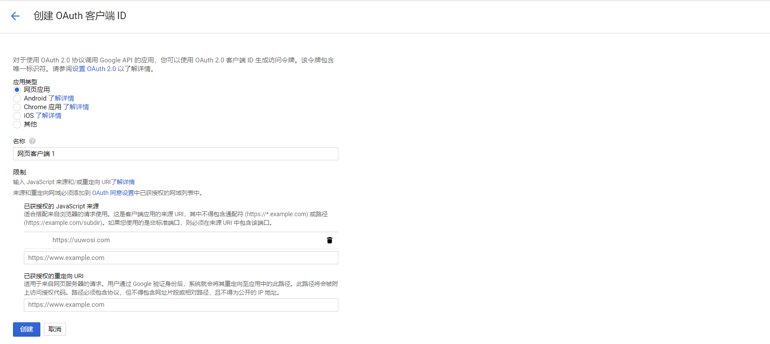Viewport: 770px width, 344px height.
Task: Click the https://uuwosi.com origin entry
Action: point(81,240)
